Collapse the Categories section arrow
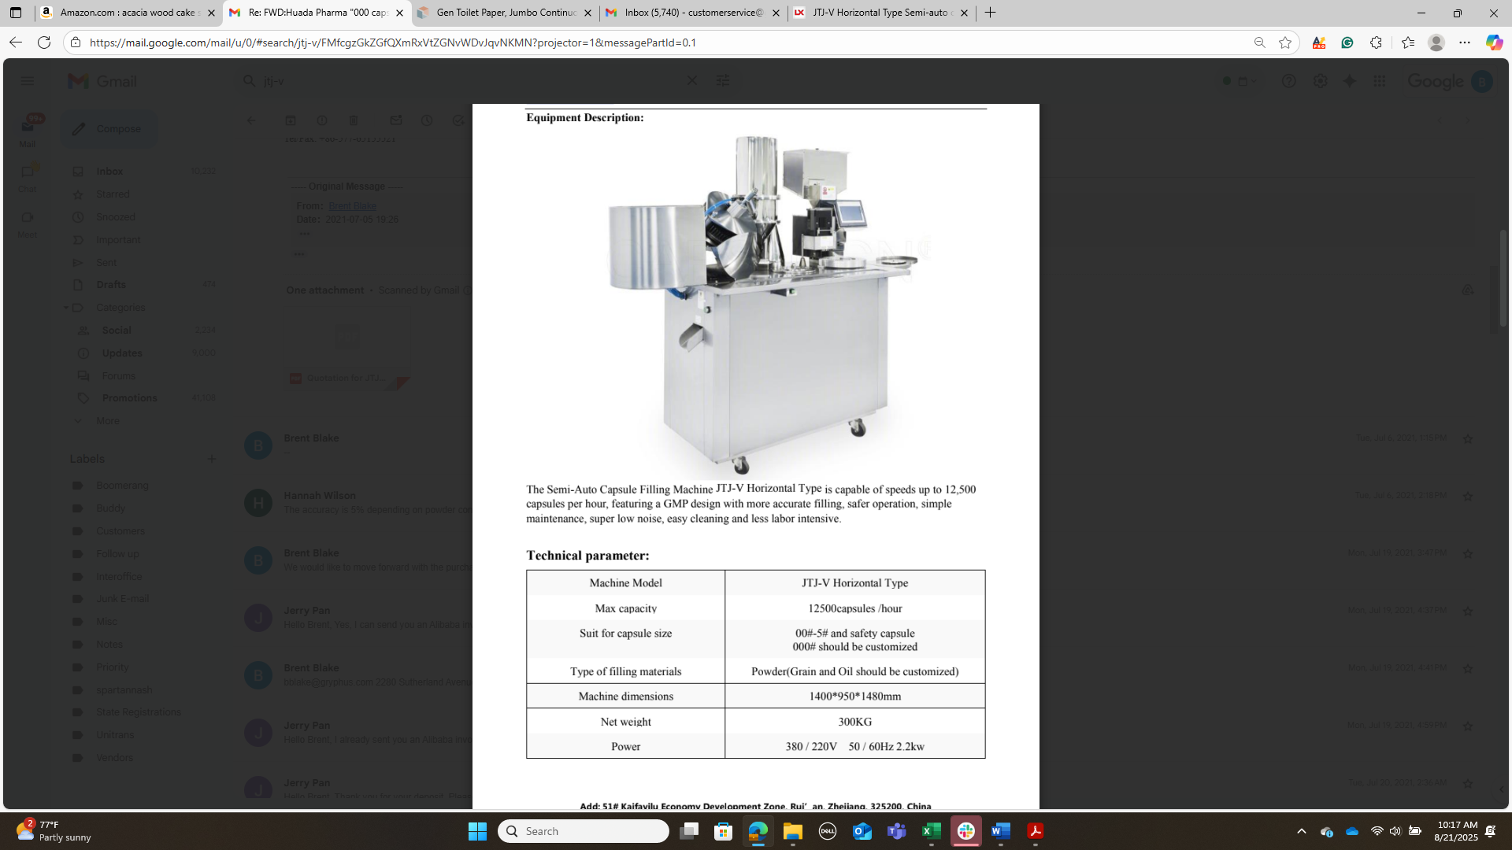 pos(66,308)
